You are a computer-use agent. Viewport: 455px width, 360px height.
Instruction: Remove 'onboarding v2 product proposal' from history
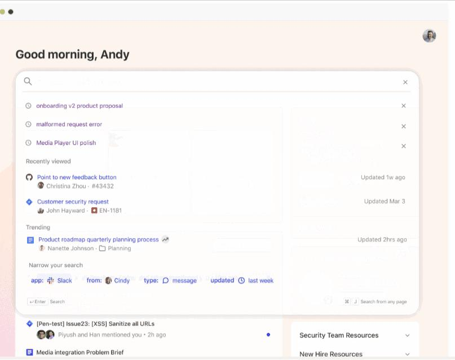[x=404, y=106]
